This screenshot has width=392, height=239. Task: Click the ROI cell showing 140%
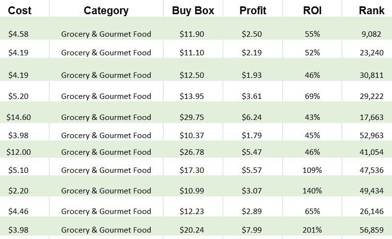[312, 191]
